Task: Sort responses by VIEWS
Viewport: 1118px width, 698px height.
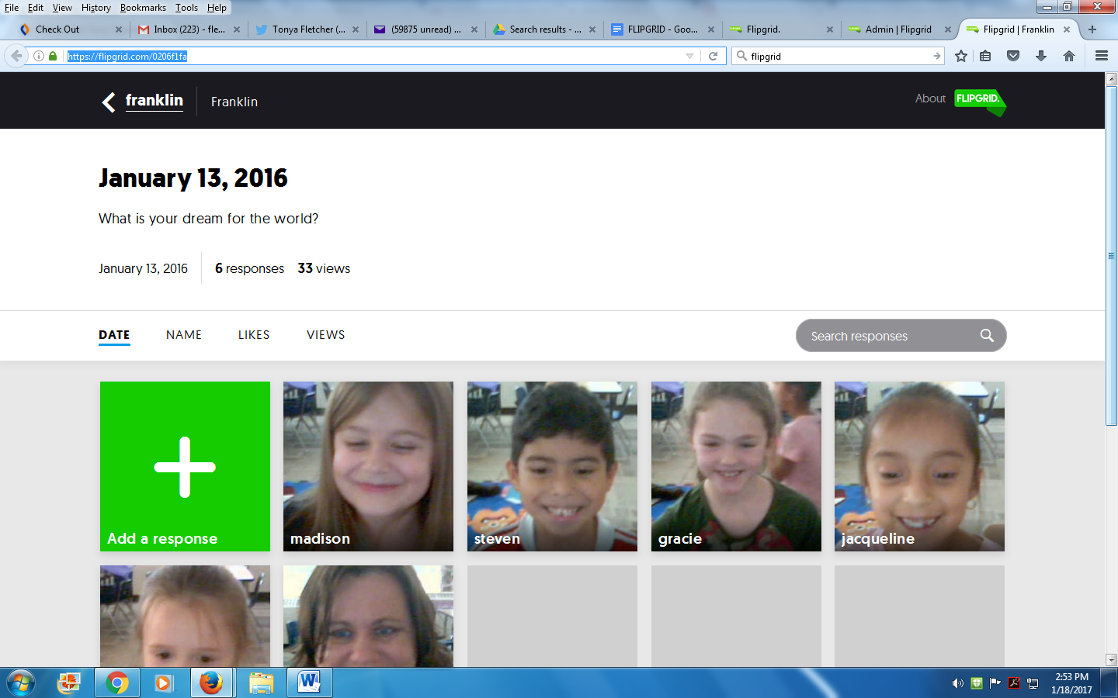Action: [x=325, y=335]
